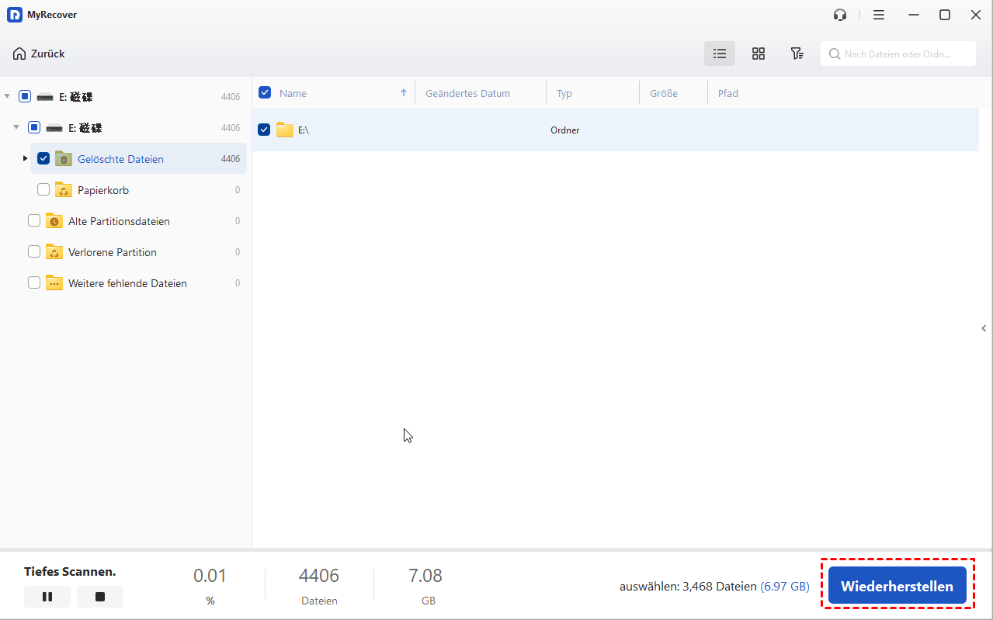Select Alte Partitionsdateien in the tree
Screen dimensions: 993x620
[119, 221]
